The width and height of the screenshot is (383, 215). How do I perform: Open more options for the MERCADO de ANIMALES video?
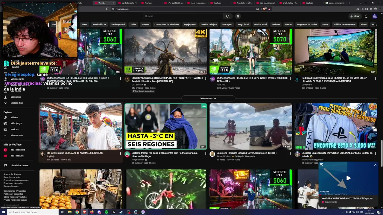121,153
